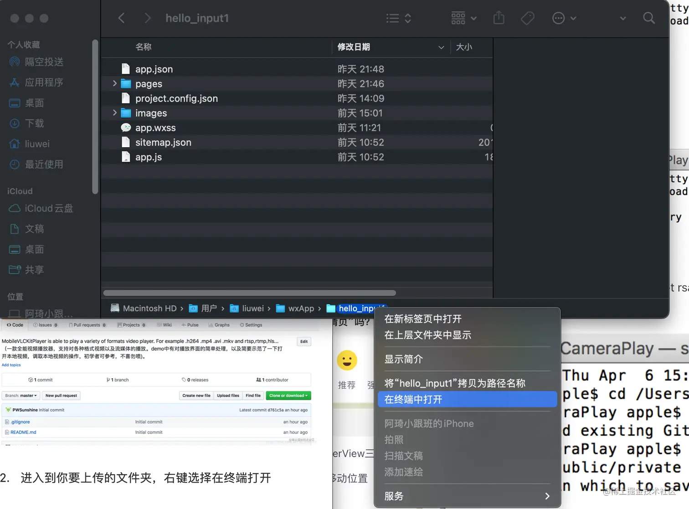Sort by Size (大小) column header

[464, 47]
